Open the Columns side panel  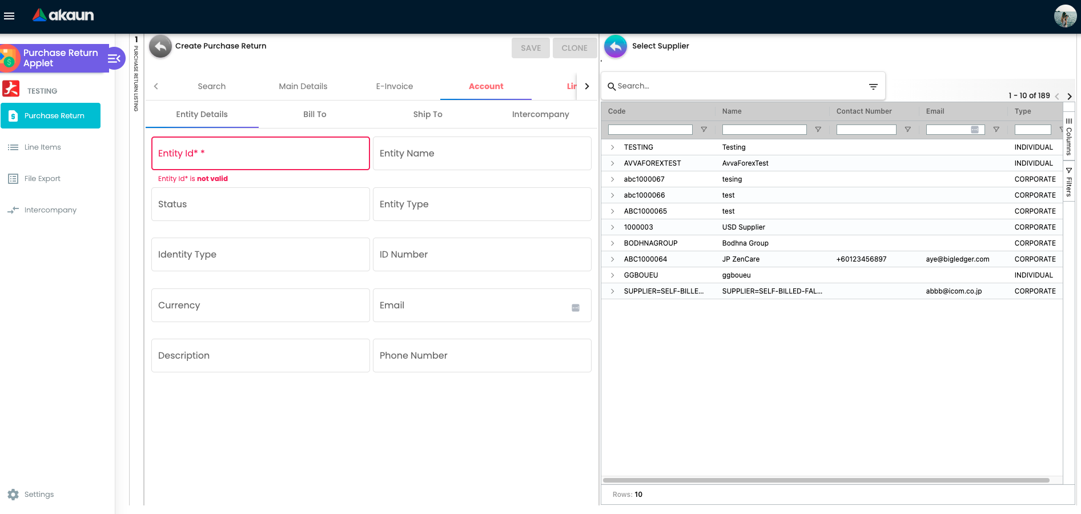pyautogui.click(x=1069, y=136)
